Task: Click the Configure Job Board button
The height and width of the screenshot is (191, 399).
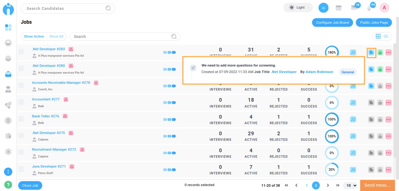Action: pos(332,22)
